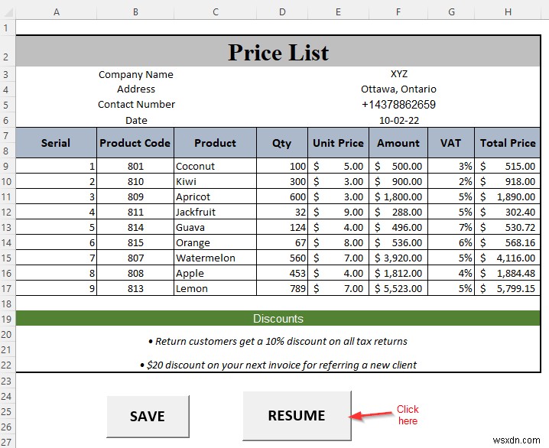Click the $20 referral discount line
549x448 pixels.
[278, 365]
